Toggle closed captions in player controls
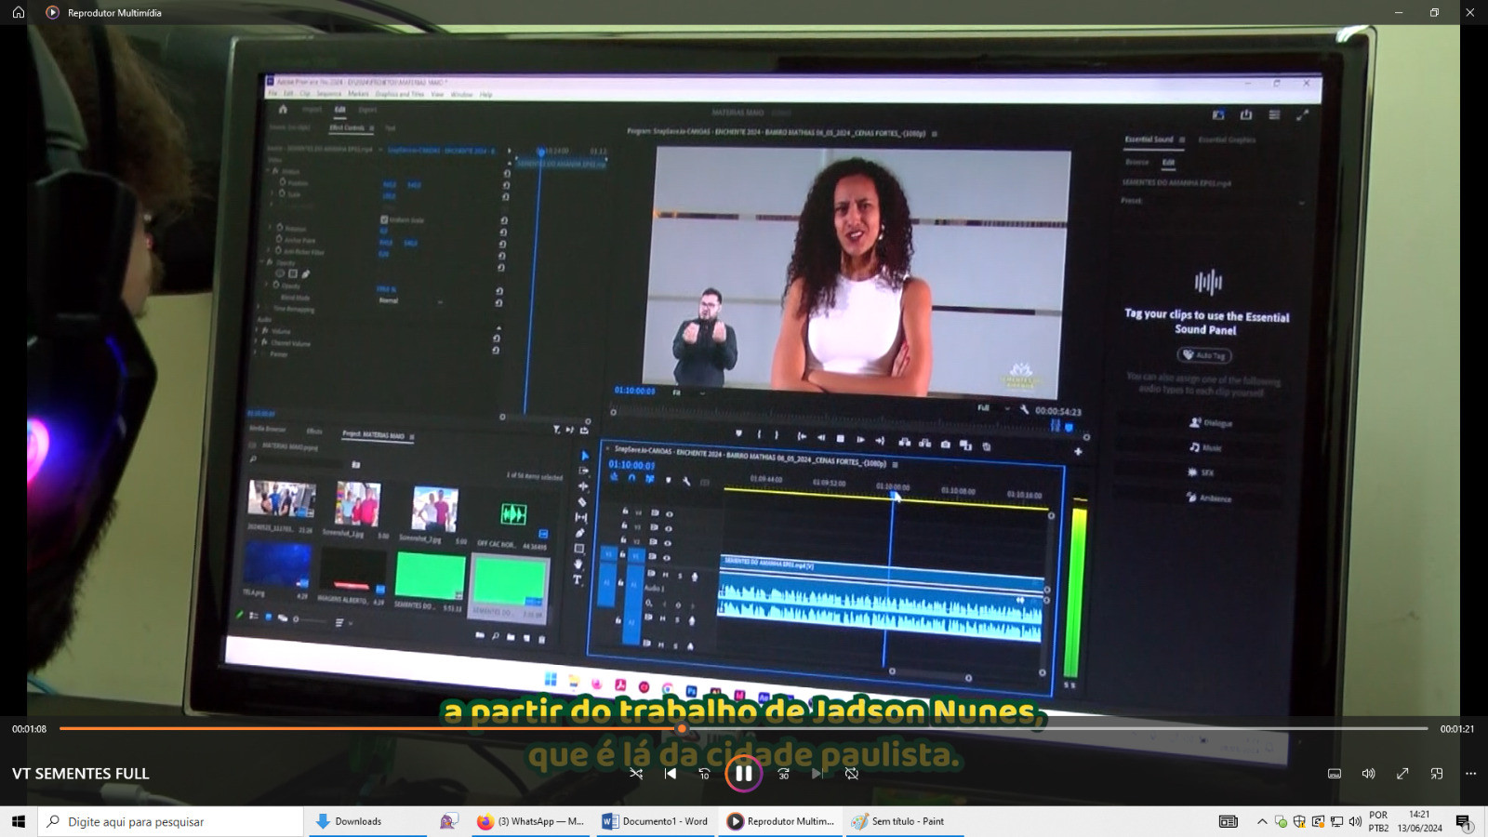 (1335, 774)
